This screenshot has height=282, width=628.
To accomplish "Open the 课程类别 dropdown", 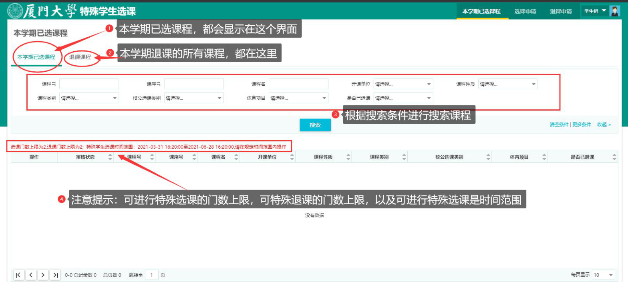I will pos(89,98).
